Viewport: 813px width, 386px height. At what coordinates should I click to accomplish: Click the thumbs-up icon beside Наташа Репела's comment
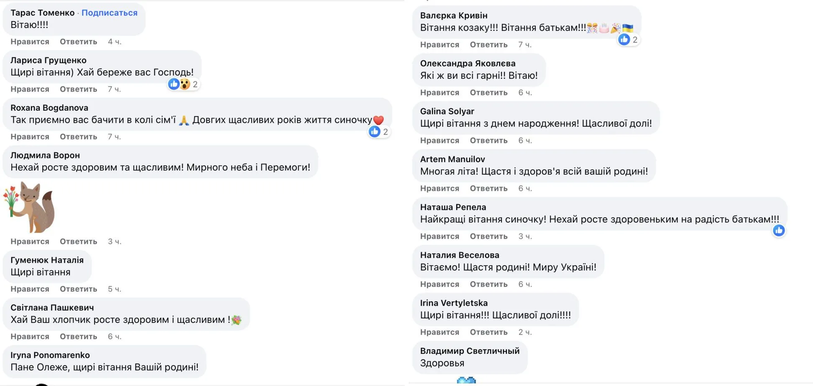click(779, 230)
